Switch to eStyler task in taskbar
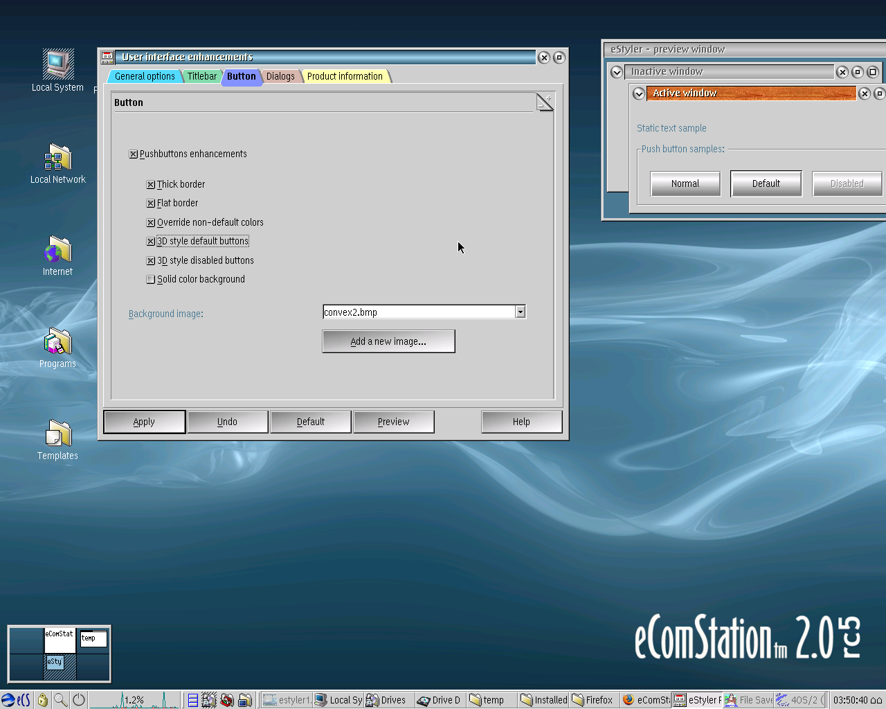The width and height of the screenshot is (886, 709). [x=697, y=700]
